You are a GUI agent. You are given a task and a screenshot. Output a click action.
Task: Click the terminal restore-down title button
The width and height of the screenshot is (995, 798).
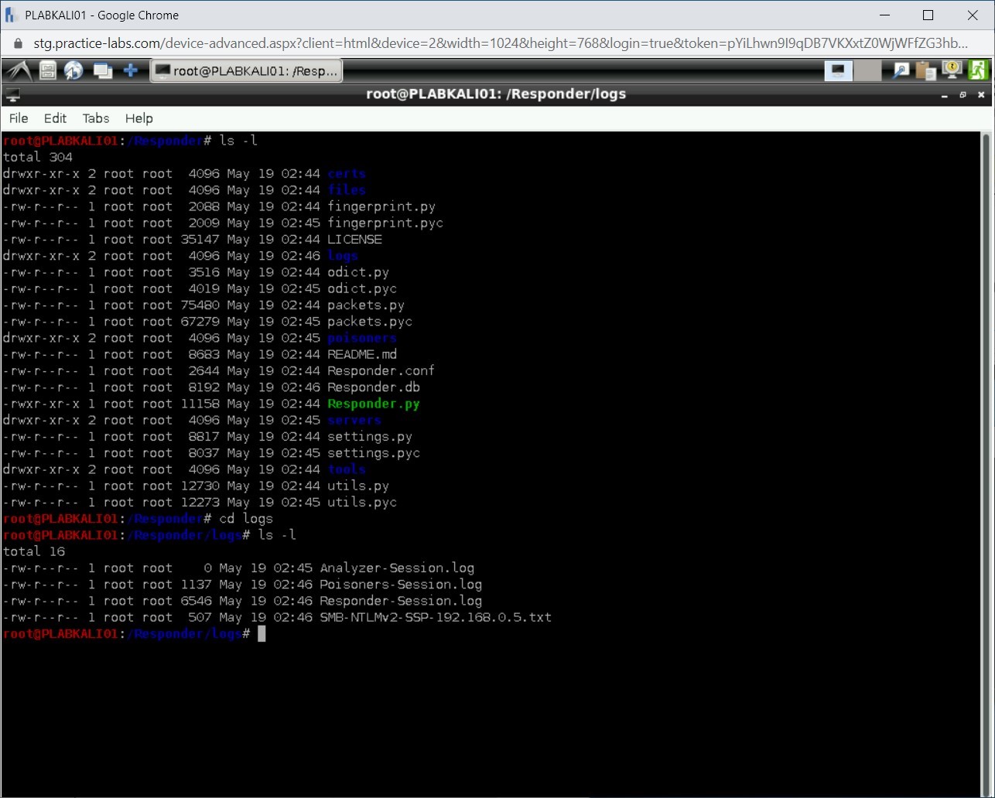click(963, 94)
